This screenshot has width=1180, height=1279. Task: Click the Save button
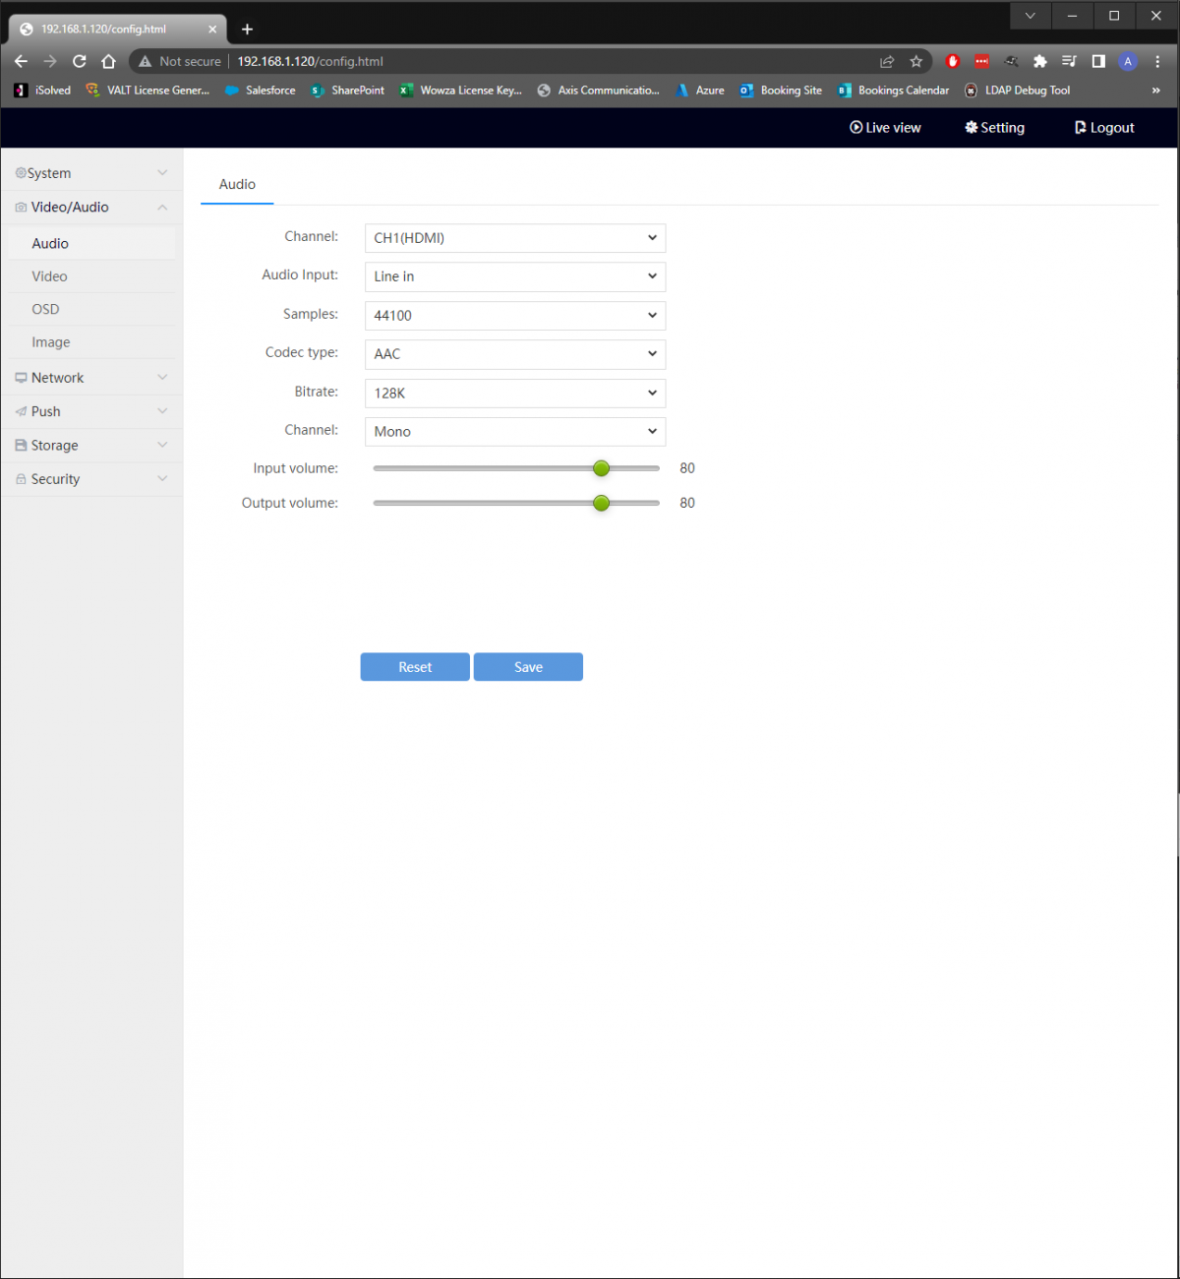pyautogui.click(x=528, y=667)
